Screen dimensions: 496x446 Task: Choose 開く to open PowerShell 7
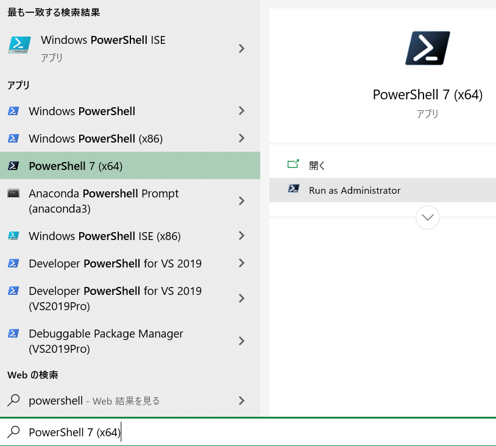click(x=317, y=165)
